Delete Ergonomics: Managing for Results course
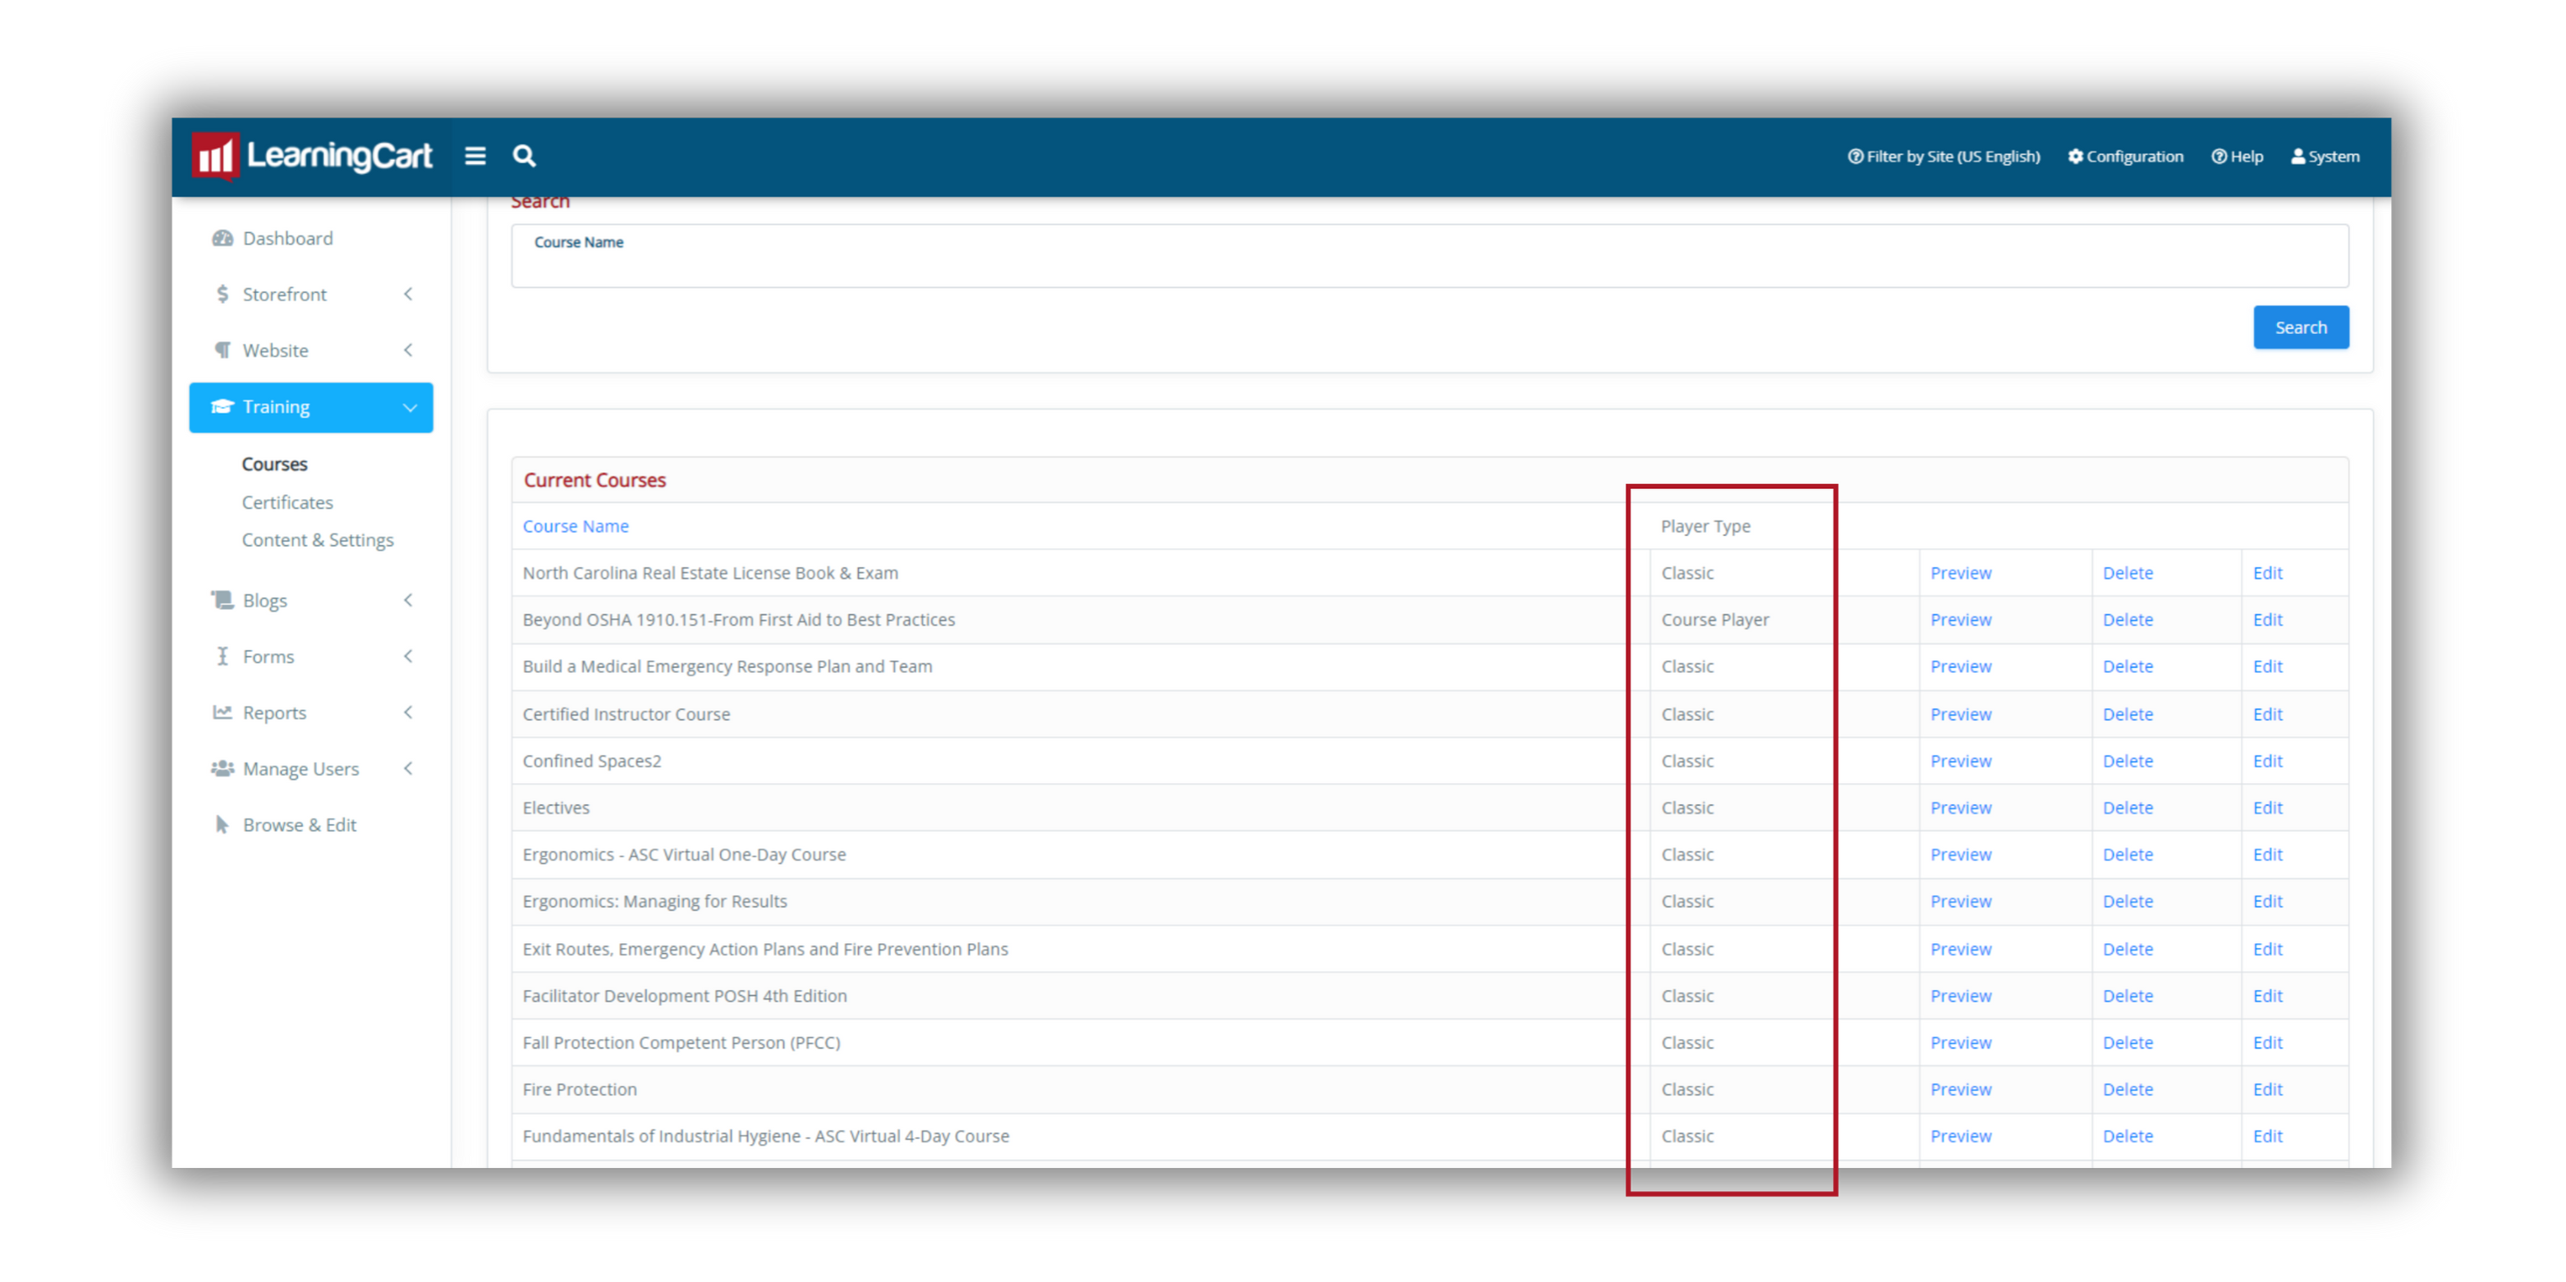 click(x=2128, y=902)
